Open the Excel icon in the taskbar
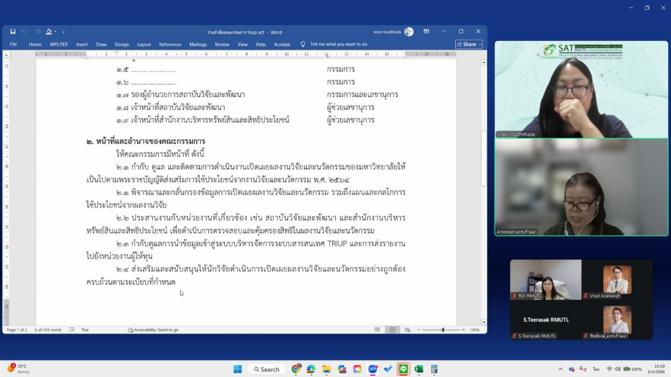671x377 pixels. point(418,369)
